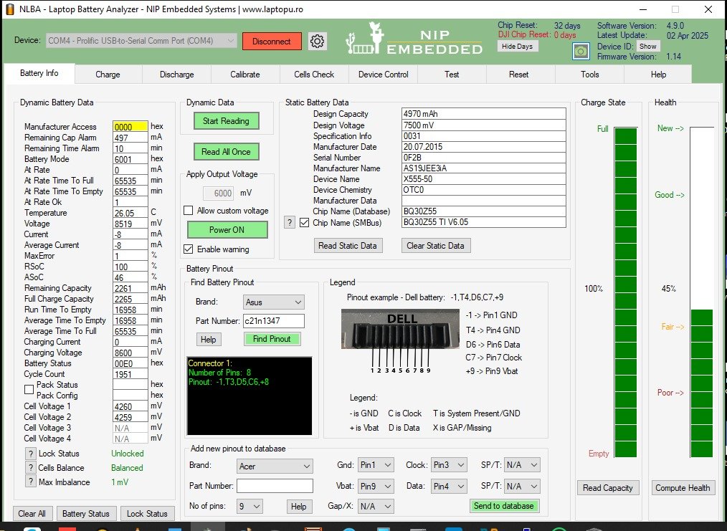Open the Asus brand dropdown in Find Battery Pinout
Viewport: 727px width, 531px height.
click(x=273, y=302)
